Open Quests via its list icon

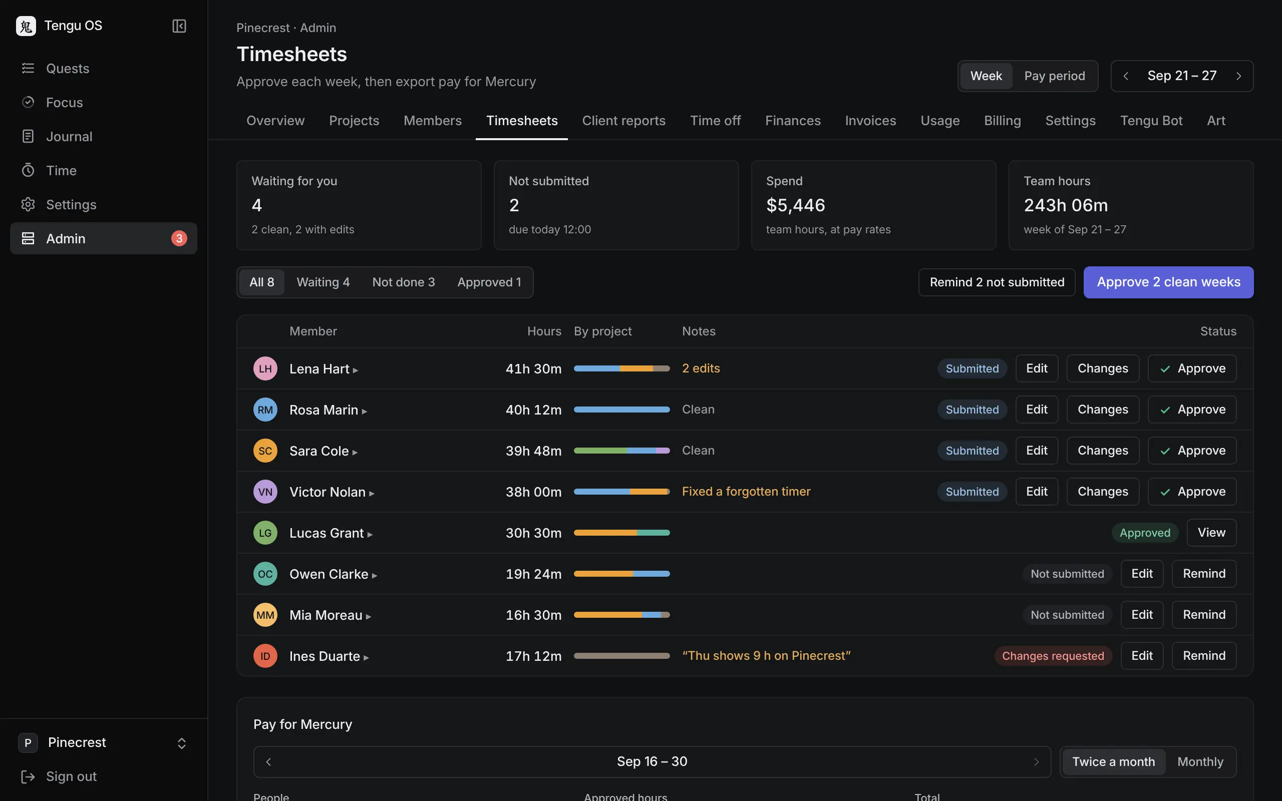(28, 69)
